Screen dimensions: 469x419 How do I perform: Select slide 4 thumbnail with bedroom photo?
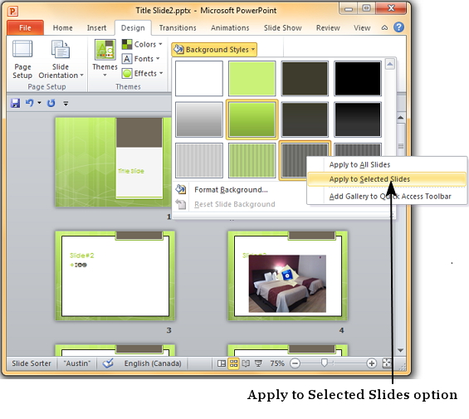point(287,275)
